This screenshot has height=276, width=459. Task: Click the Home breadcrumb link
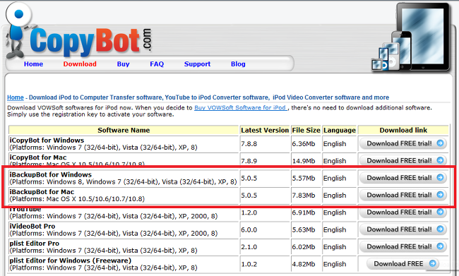point(16,97)
